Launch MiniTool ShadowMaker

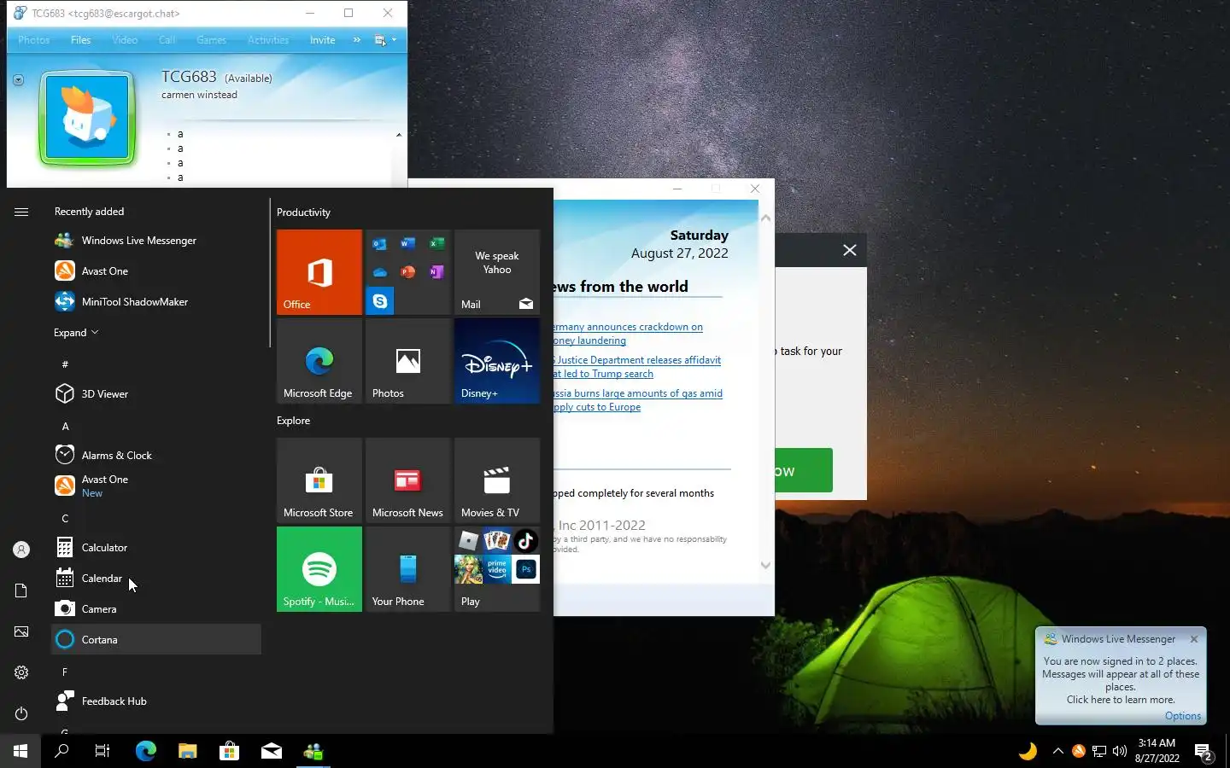156,302
